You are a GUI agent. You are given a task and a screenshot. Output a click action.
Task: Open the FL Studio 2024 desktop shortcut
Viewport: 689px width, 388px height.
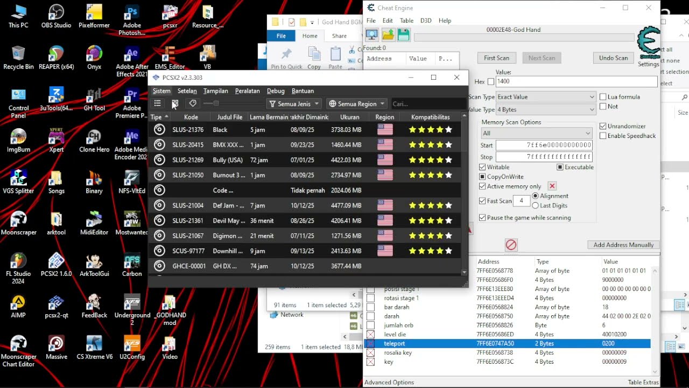tap(18, 268)
